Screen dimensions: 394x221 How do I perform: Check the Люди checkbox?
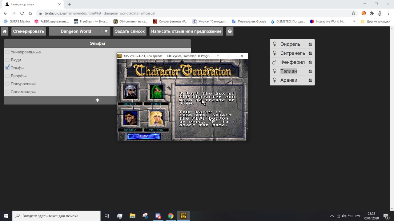point(7,60)
